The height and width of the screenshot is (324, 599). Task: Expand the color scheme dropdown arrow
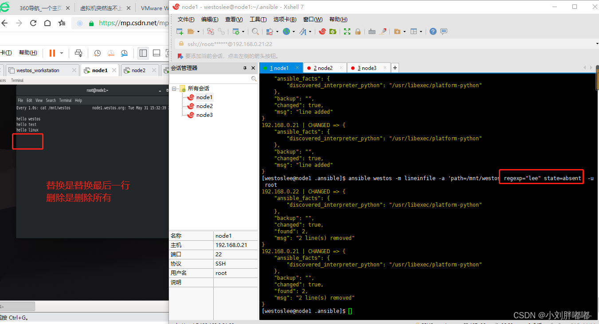[x=277, y=31]
